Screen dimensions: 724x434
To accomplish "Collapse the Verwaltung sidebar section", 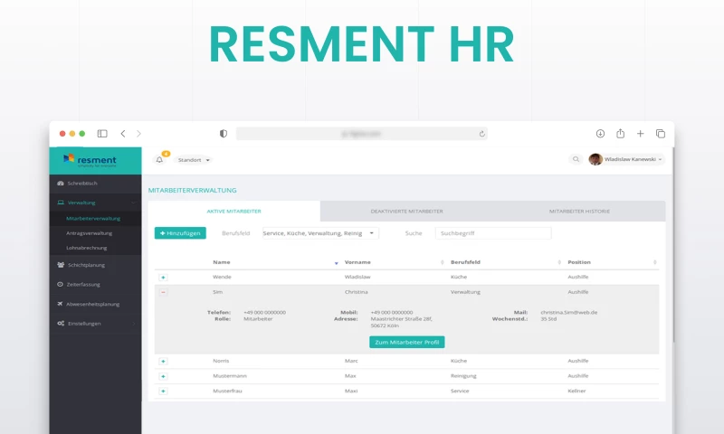I will tap(96, 203).
